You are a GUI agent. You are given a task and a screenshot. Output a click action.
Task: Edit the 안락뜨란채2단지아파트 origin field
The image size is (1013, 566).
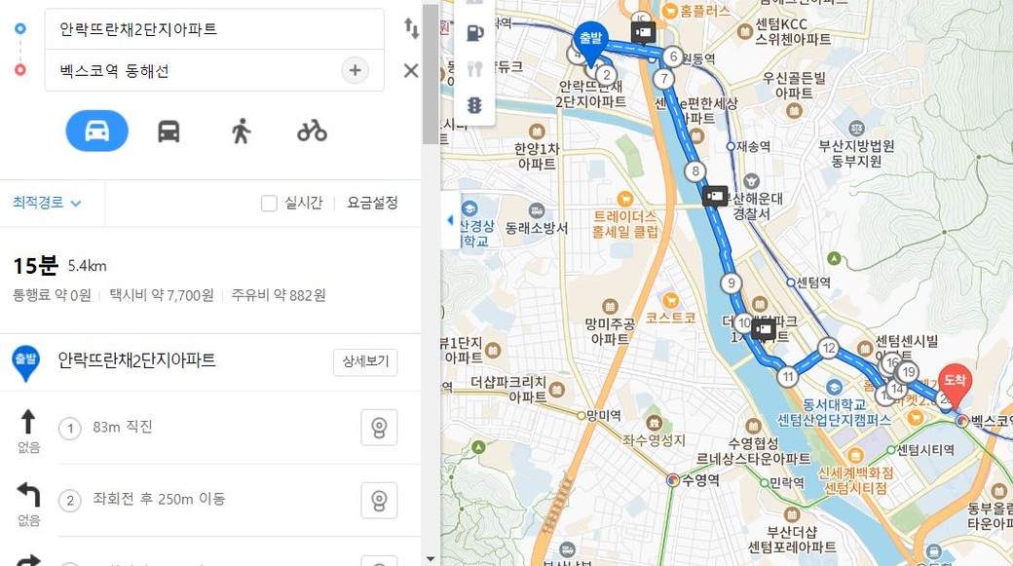194,29
